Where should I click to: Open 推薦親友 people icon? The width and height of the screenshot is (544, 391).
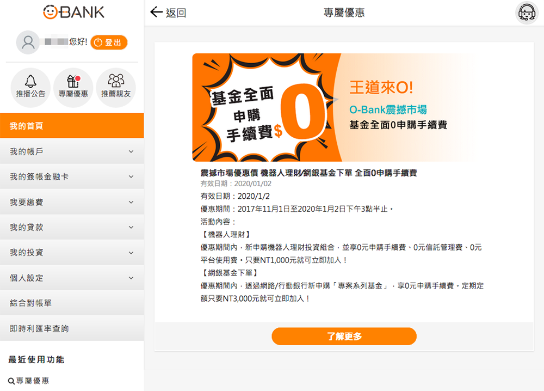[116, 87]
